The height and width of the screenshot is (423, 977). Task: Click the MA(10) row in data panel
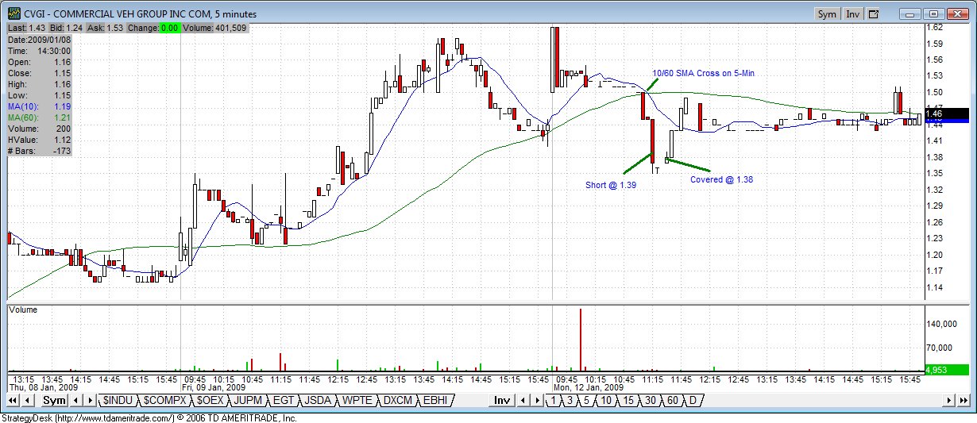click(40, 106)
